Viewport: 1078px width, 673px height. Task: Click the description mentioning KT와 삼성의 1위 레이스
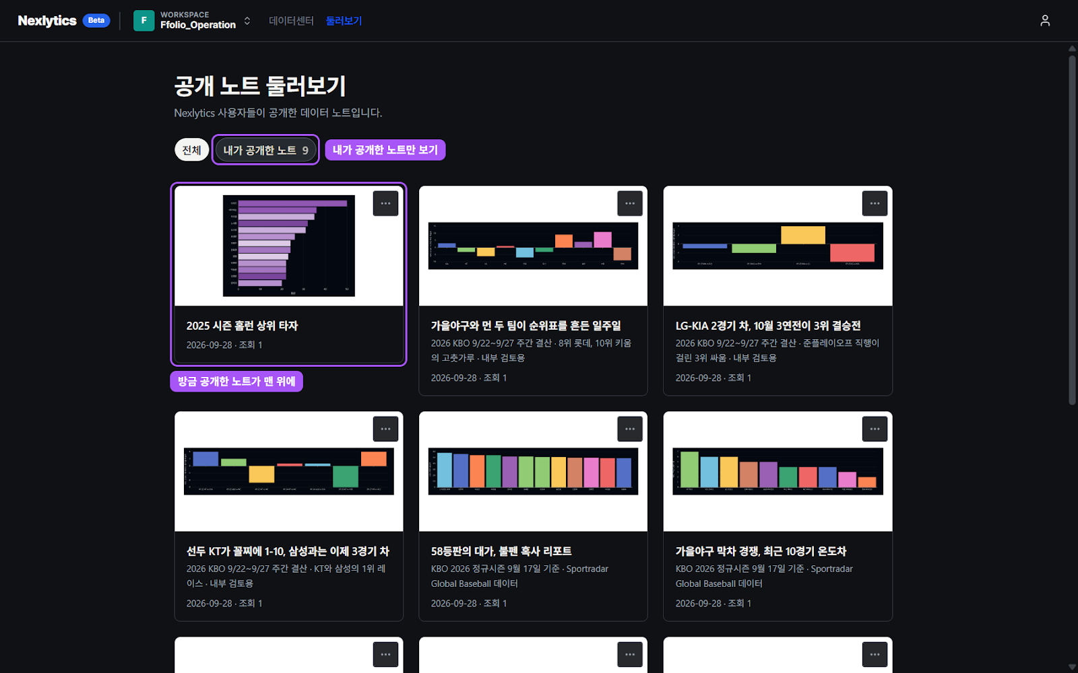point(286,576)
